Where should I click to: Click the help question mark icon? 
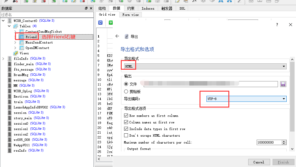tap(277, 25)
